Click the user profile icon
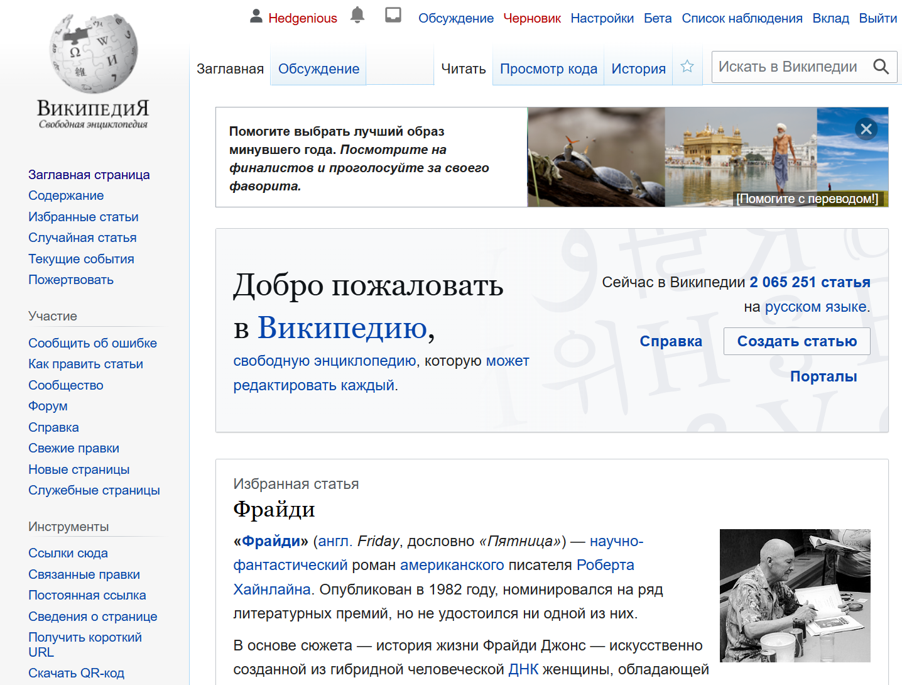Viewport: 902px width, 685px height. coord(256,16)
